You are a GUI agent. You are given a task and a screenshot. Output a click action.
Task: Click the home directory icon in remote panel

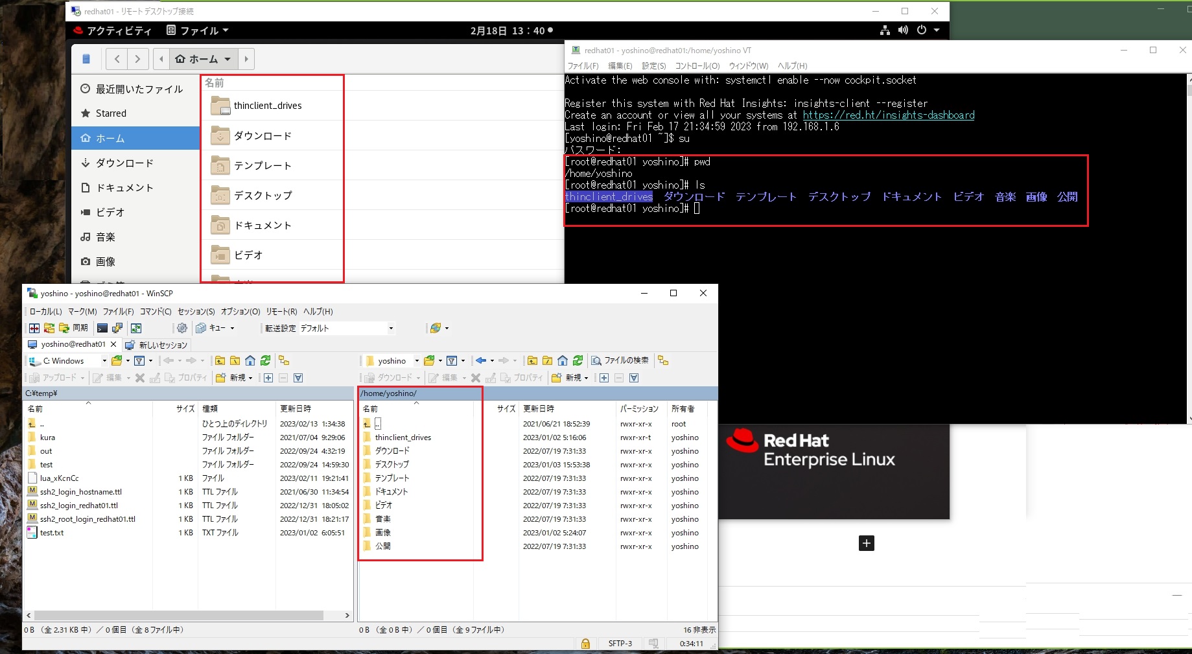(x=562, y=360)
